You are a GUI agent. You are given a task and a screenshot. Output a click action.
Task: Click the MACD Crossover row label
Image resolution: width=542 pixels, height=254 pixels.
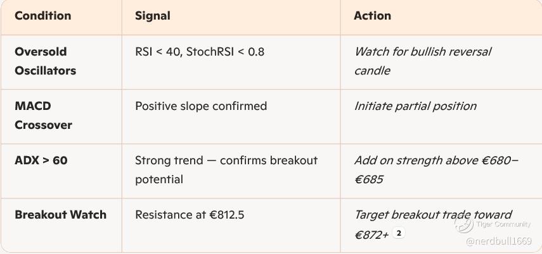(43, 116)
